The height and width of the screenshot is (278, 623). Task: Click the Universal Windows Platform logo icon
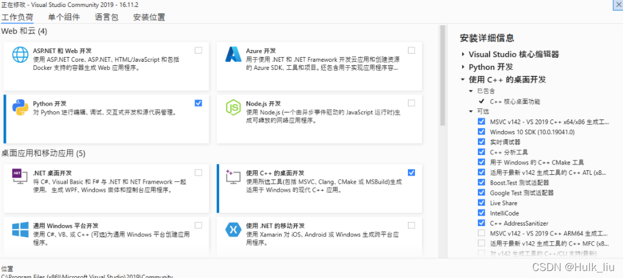(x=20, y=229)
